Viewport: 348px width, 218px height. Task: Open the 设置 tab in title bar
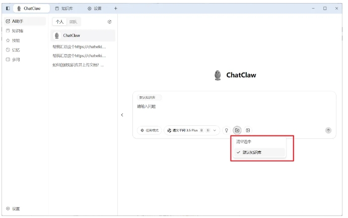95,9
